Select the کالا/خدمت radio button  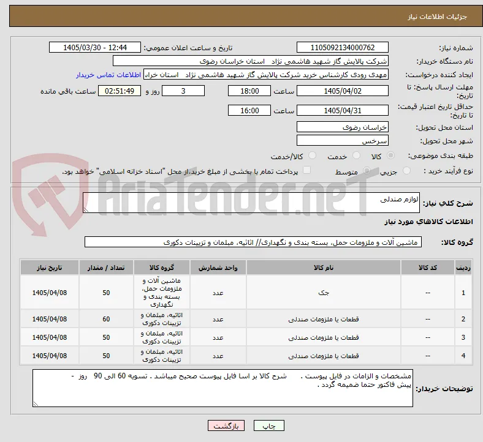coord(313,155)
